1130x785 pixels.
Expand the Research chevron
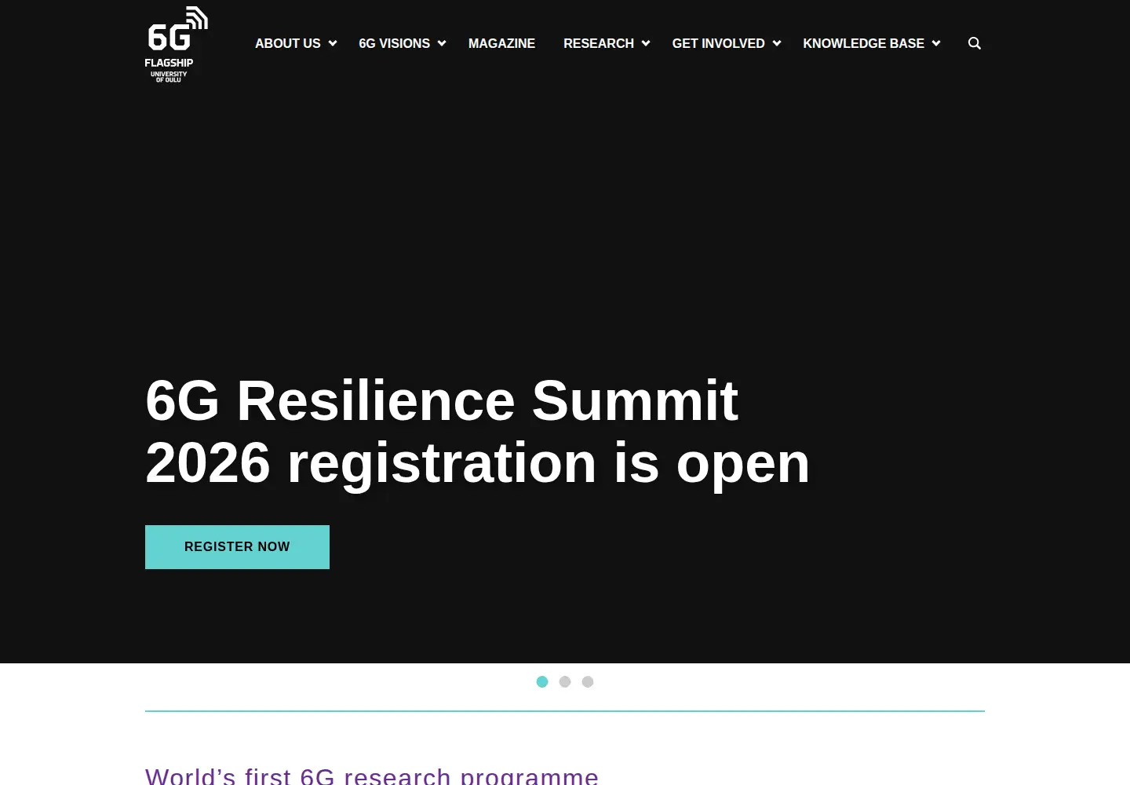(x=646, y=43)
